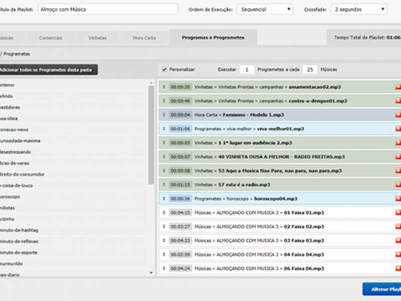The image size is (401, 301).
Task: Remove 02 Faixa 02.mp3 with red X icon
Action: pyautogui.click(x=398, y=227)
